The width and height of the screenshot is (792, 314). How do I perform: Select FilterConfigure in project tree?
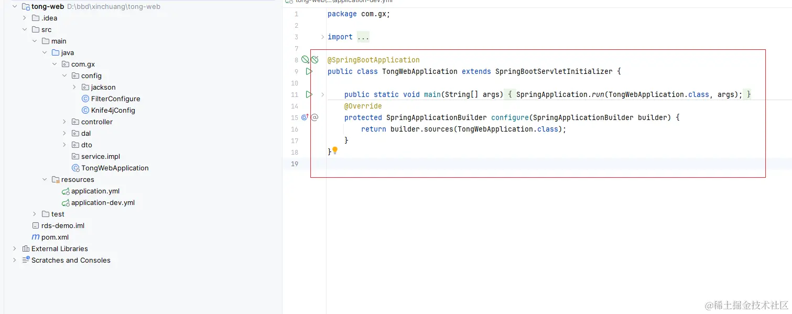115,99
